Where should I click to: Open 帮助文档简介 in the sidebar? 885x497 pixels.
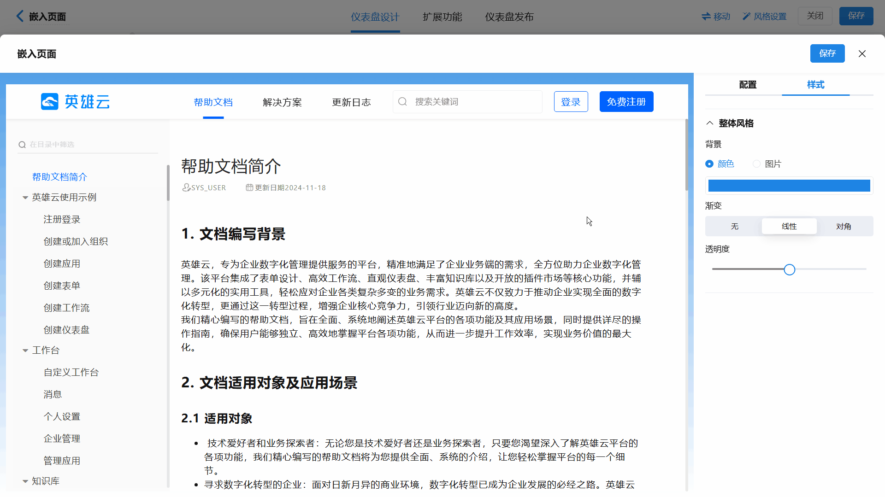click(x=59, y=177)
